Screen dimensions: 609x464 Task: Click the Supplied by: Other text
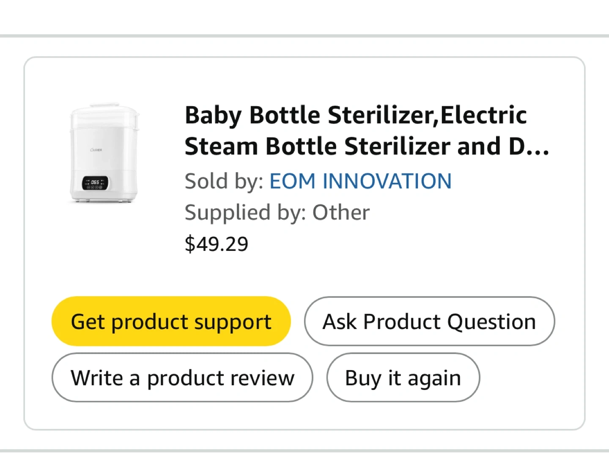click(277, 213)
